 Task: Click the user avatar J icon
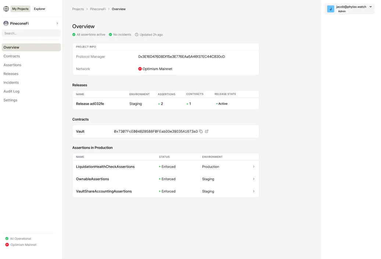pos(330,9)
